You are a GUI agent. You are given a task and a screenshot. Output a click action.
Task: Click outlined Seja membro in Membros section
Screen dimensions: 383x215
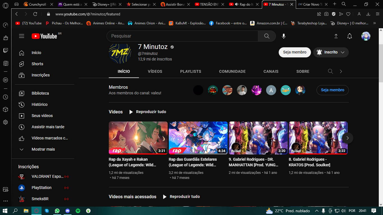[333, 90]
